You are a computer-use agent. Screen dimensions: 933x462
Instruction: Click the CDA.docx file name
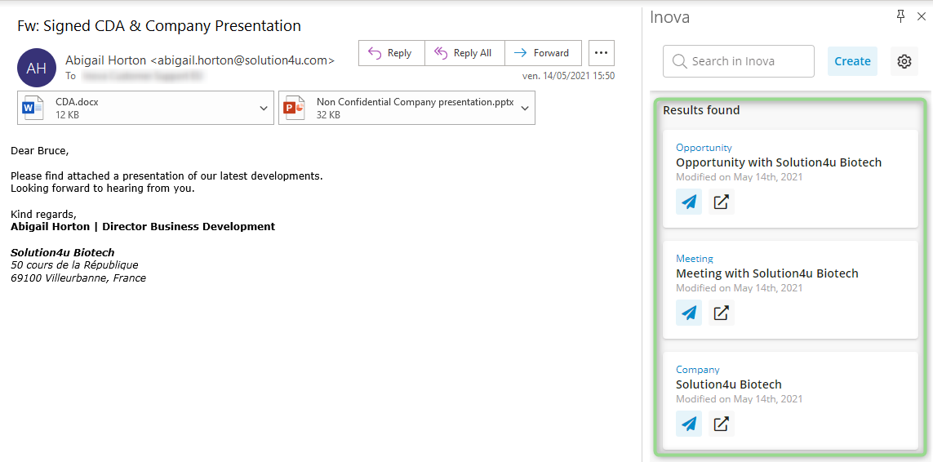tap(77, 102)
